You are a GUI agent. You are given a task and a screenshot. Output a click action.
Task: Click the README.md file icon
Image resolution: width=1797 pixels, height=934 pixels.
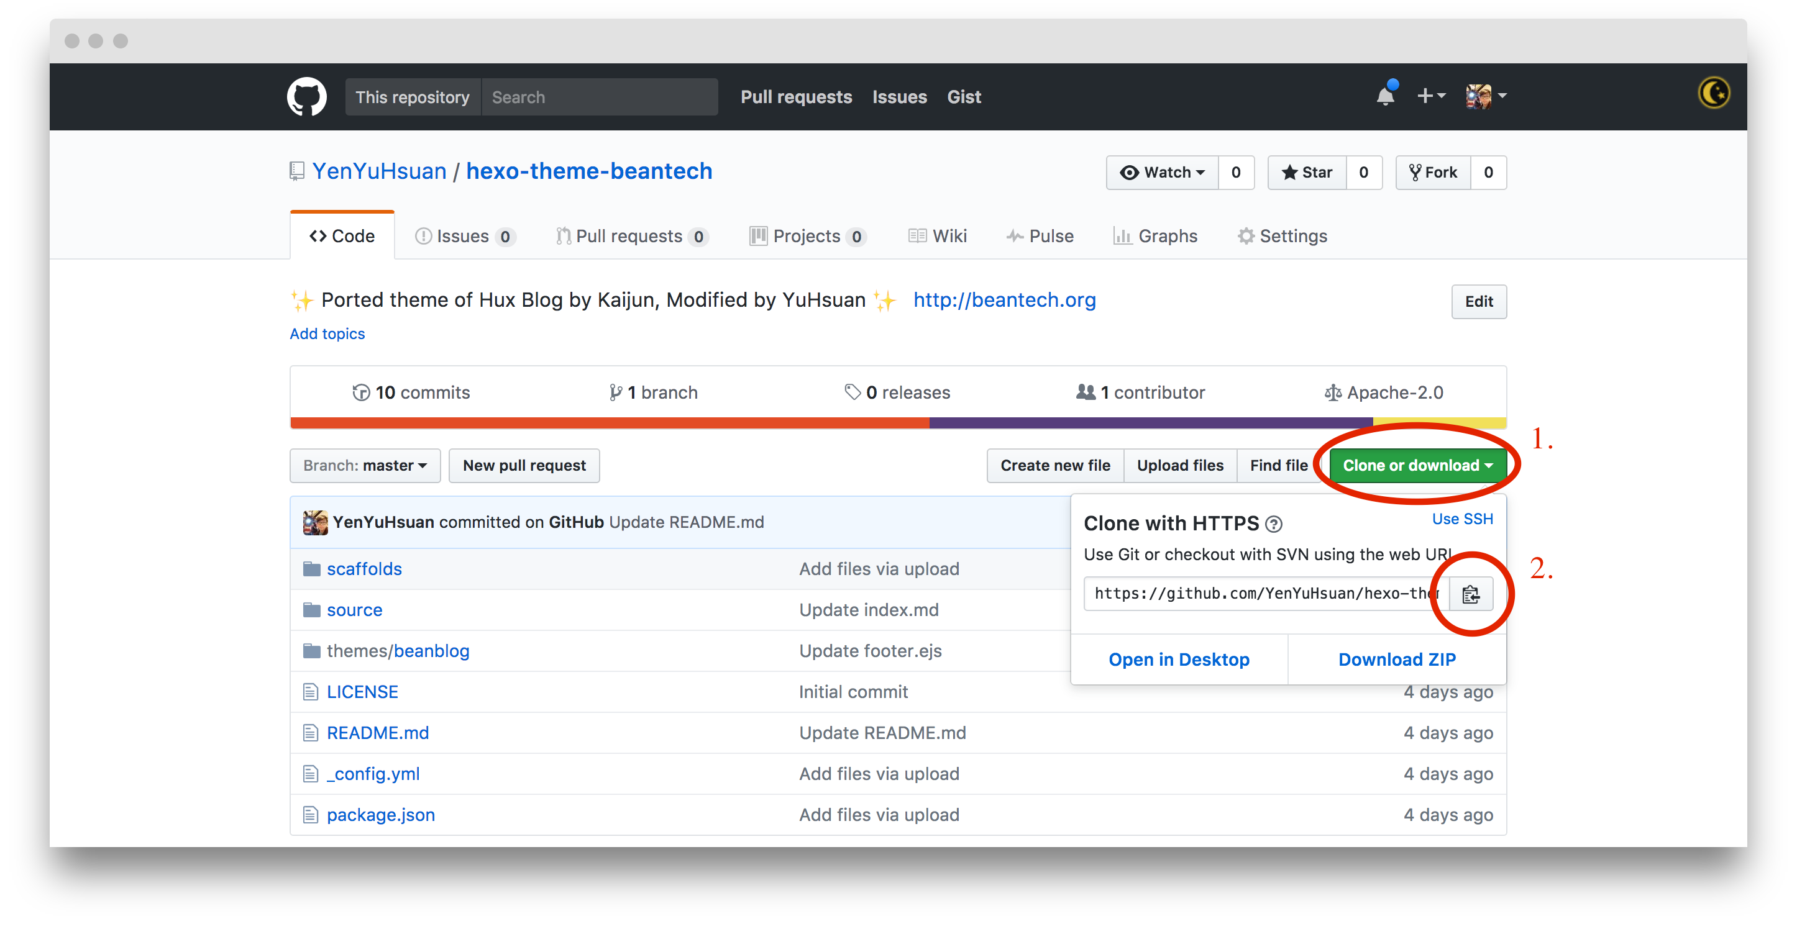pos(311,733)
